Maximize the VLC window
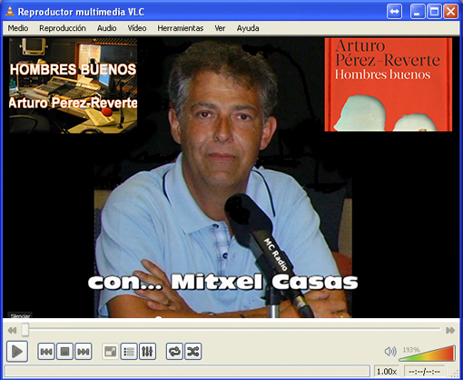Screen dimensions: 463x380 pyautogui.click(x=434, y=12)
